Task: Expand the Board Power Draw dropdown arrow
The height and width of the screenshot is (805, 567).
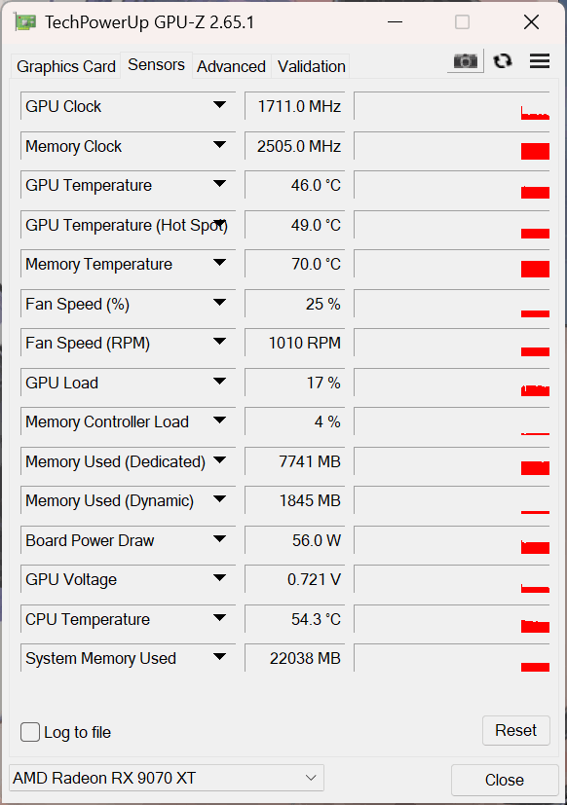Action: (x=219, y=539)
